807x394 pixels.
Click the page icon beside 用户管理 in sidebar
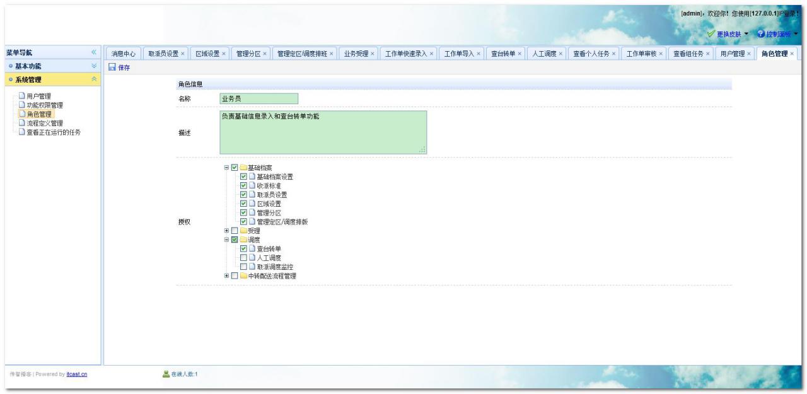tap(22, 96)
